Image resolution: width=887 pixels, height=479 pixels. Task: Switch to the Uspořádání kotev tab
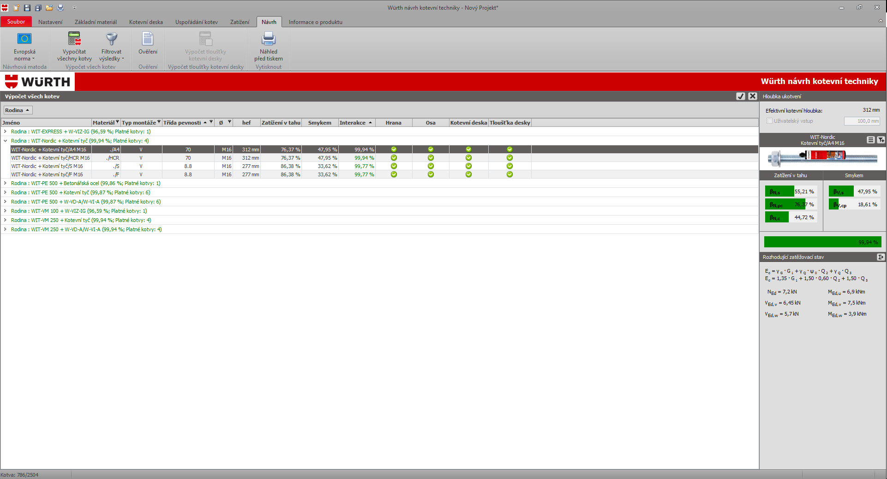click(x=196, y=22)
